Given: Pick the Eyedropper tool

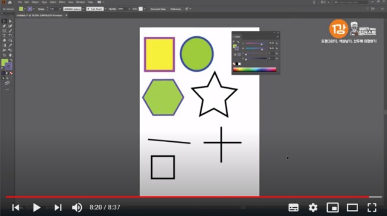Looking at the screenshot, I should pyautogui.click(x=10, y=45).
